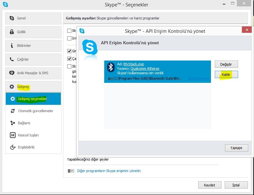This screenshot has width=254, height=195.
Task: Click the refresh arrows icon beside Otomatik güncellemeler
Action: pyautogui.click(x=13, y=111)
